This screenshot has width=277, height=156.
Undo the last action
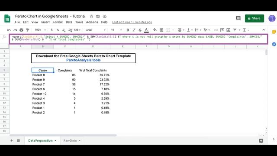click(x=9, y=30)
